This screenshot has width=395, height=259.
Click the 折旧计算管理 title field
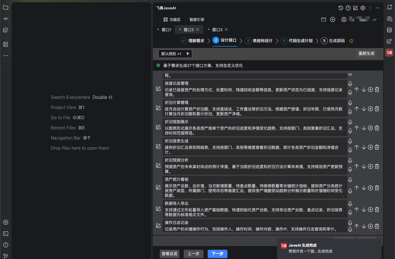coord(255,103)
